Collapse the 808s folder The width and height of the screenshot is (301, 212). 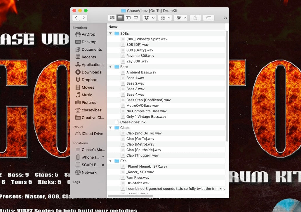pos(110,33)
